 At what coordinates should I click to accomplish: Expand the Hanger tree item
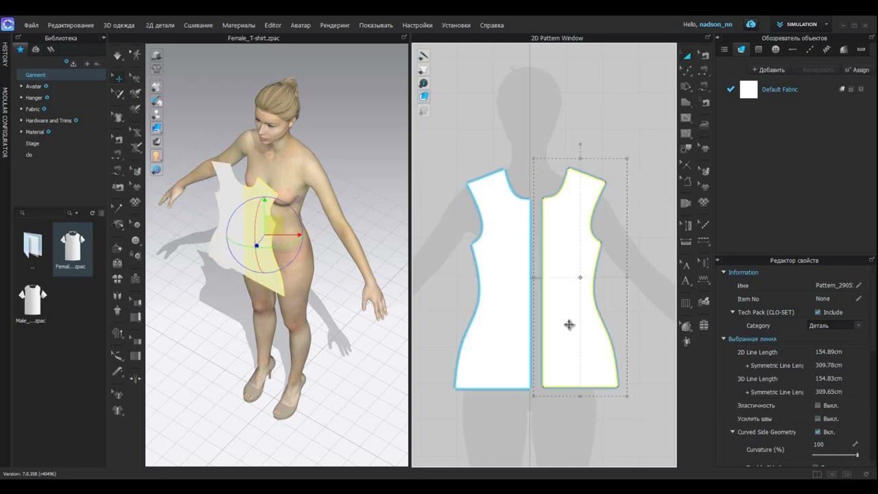21,97
